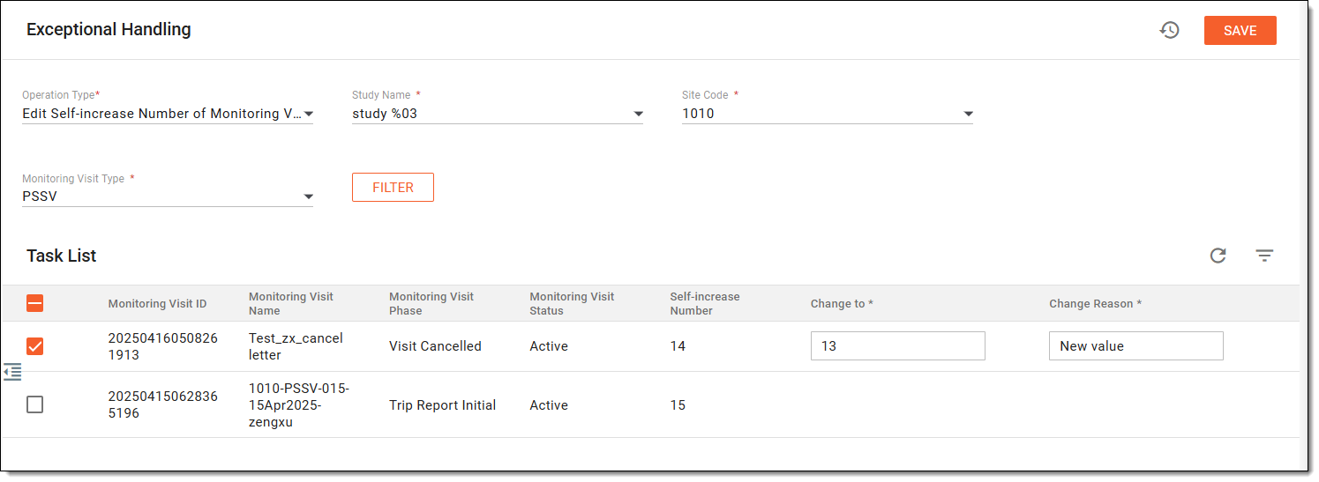Select visit ID 202504160508261913
Screen dimensions: 1319x482
pyautogui.click(x=162, y=346)
